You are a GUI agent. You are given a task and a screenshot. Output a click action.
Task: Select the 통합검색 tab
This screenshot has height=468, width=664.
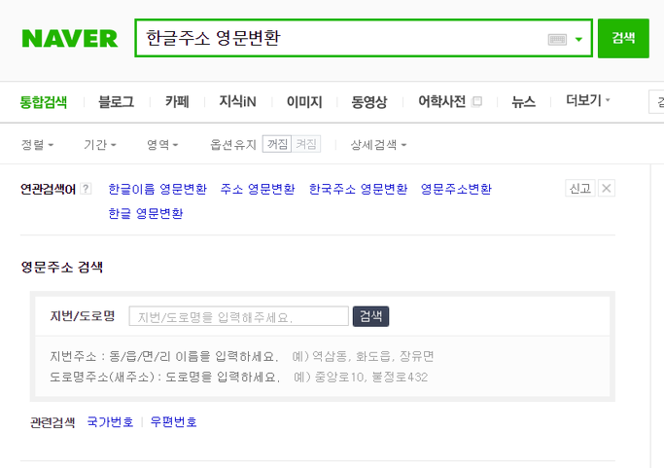44,102
